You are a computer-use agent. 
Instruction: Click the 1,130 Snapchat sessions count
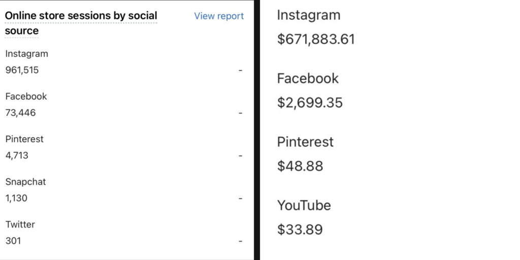click(16, 198)
